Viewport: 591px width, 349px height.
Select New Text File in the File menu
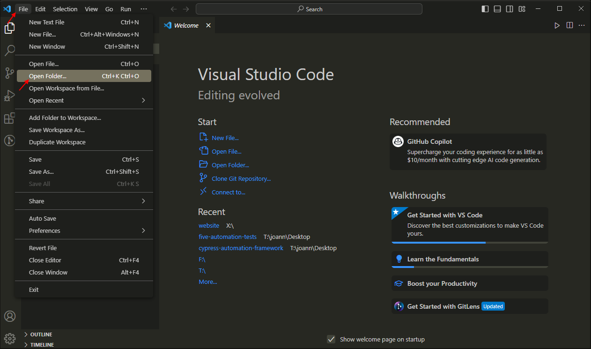tap(84, 22)
